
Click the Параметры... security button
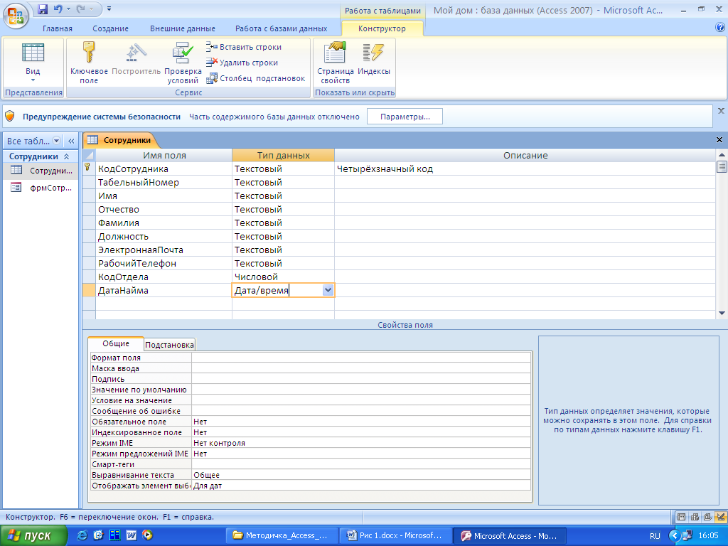pyautogui.click(x=405, y=117)
